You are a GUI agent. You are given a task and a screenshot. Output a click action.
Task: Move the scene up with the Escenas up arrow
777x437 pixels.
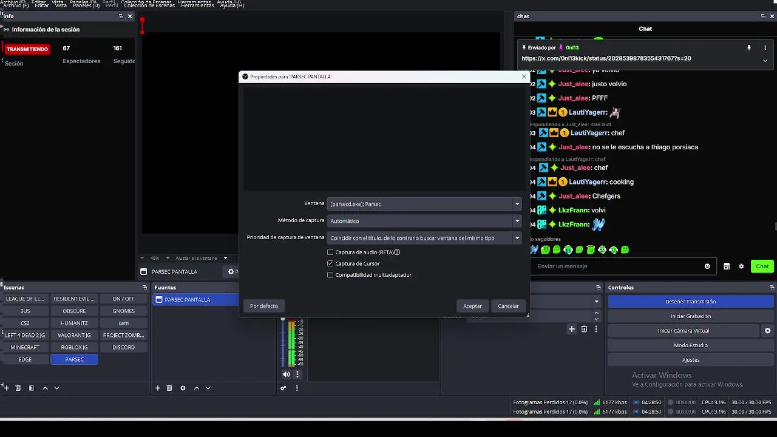pos(45,388)
